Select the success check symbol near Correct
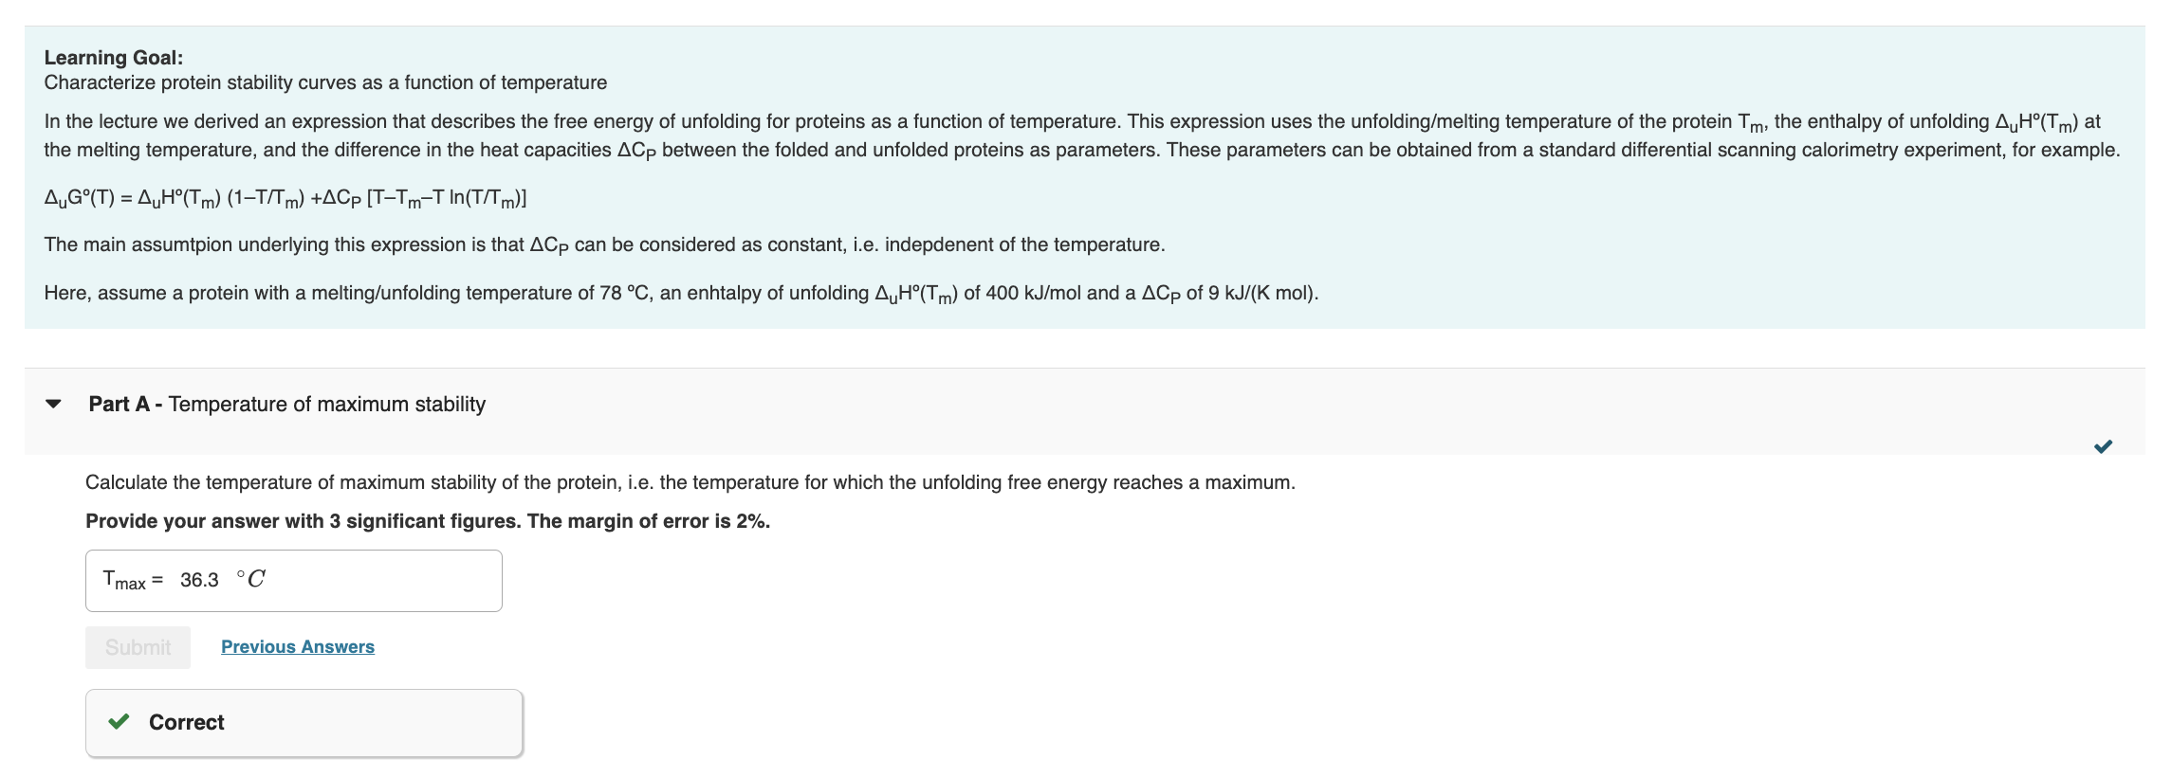Screen dimensions: 2172x777 click(x=118, y=722)
